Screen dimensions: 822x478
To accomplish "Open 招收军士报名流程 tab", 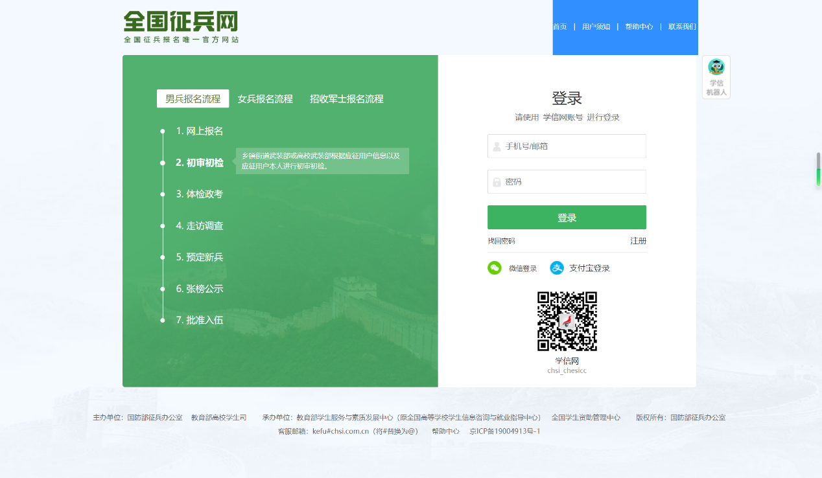I will point(346,99).
